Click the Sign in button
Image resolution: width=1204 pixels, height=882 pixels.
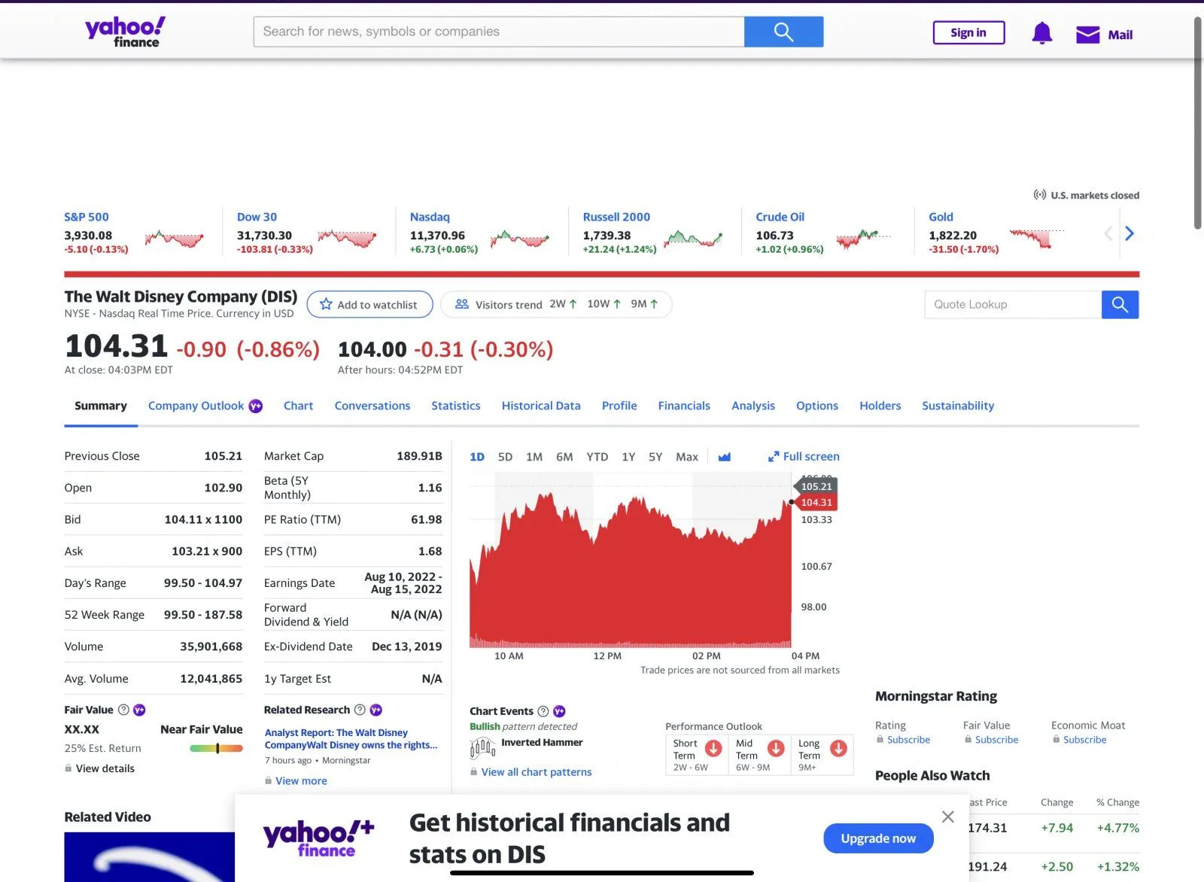point(968,32)
